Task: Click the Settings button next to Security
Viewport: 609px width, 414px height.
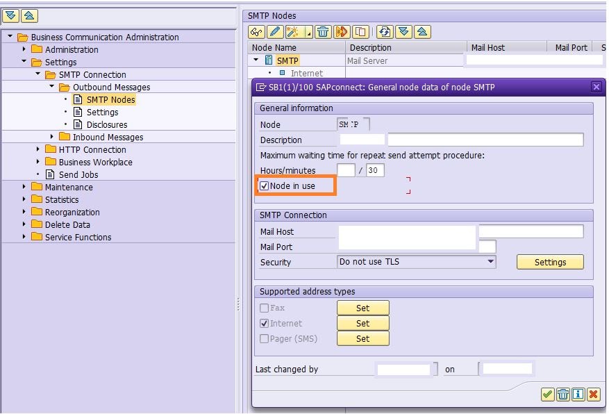Action: pos(550,262)
